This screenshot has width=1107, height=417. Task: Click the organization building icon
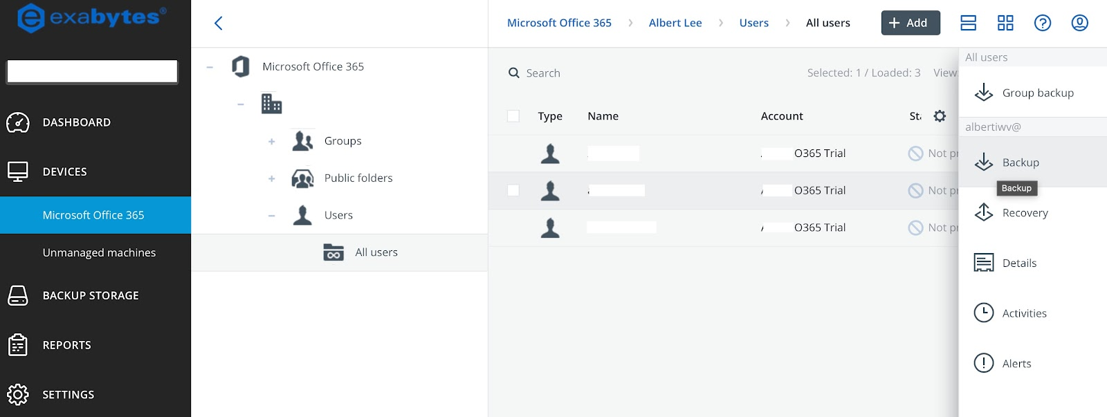(x=271, y=104)
